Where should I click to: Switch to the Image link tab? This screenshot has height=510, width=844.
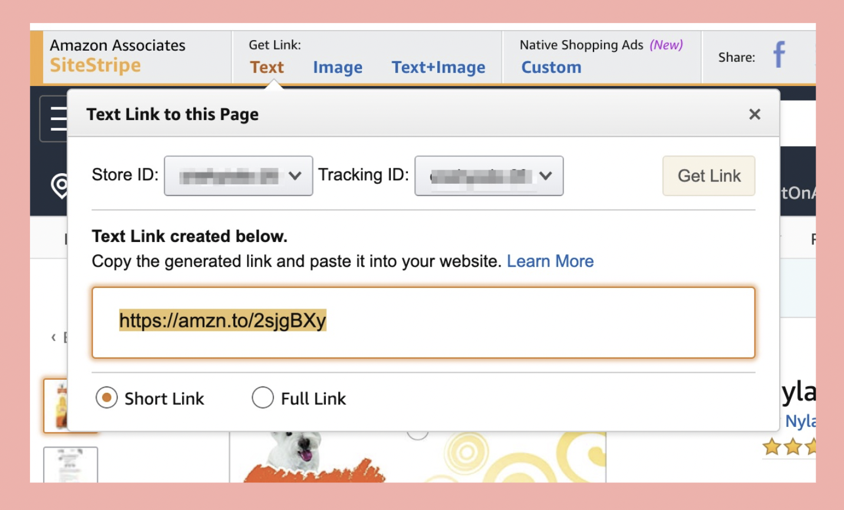tap(337, 67)
